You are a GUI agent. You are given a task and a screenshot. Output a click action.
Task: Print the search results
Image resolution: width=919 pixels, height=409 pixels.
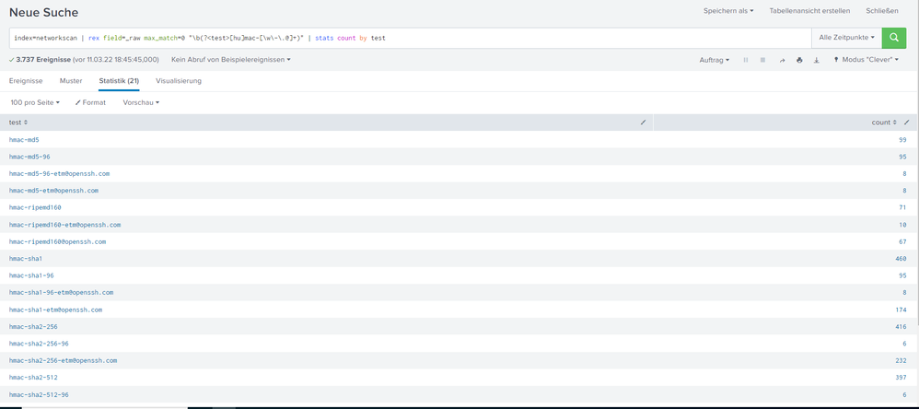[x=799, y=60]
